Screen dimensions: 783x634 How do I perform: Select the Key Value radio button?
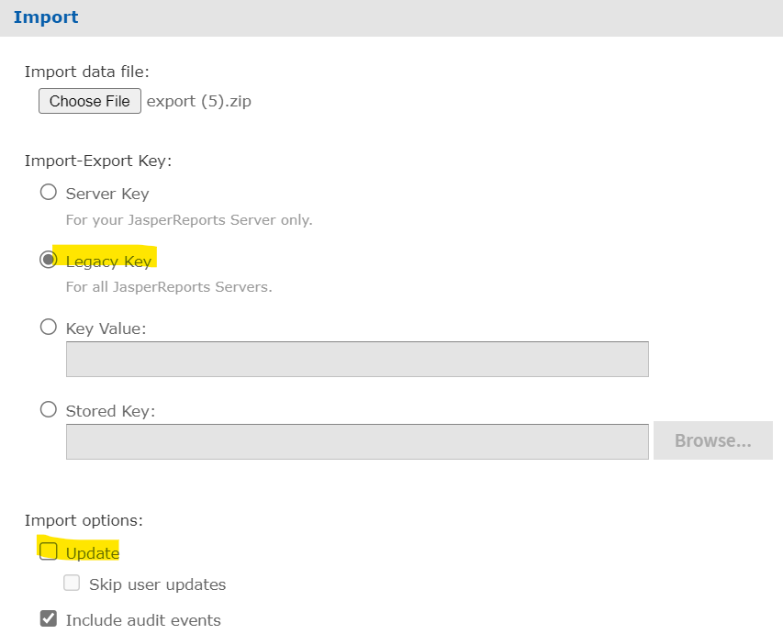coord(48,327)
